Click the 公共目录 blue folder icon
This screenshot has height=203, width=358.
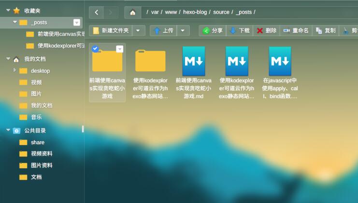tap(16, 131)
